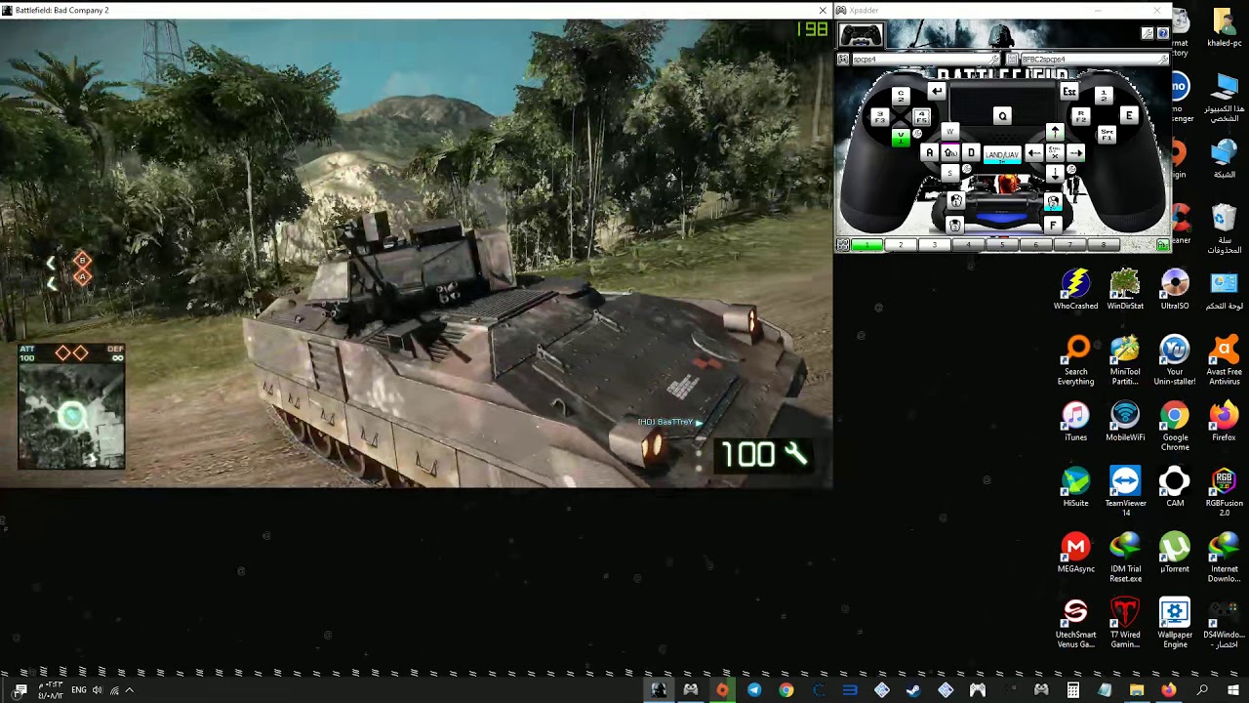Open the wrench menu in the spcps4 field
This screenshot has width=1249, height=703.
click(x=993, y=60)
